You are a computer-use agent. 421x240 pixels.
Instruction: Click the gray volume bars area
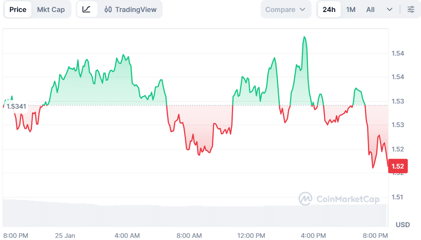tap(193, 215)
